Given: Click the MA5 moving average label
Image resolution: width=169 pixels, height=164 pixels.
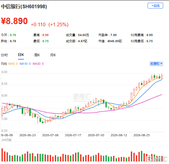Looking at the screenshot, I should (x=13, y=64).
